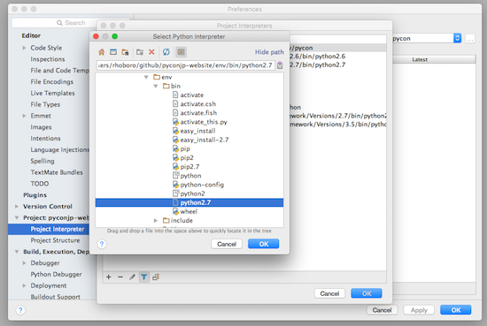Expand Code Style in Preferences tree
487x326 pixels.
(x=24, y=48)
